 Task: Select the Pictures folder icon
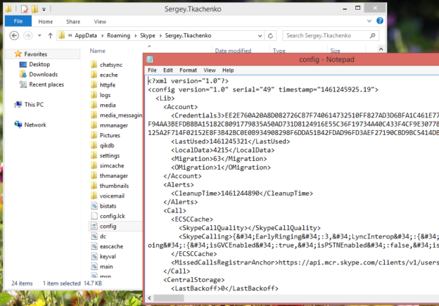(94, 135)
